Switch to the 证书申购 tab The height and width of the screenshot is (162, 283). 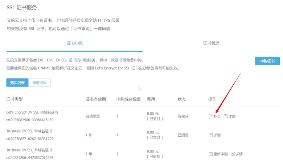pos(75,43)
